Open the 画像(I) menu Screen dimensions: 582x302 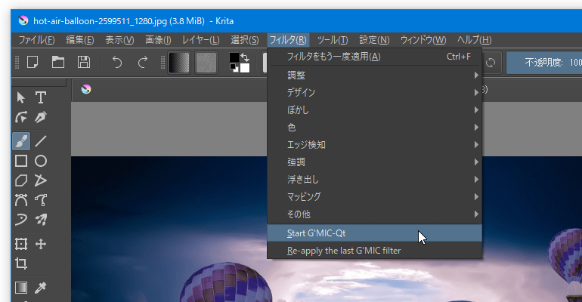(158, 40)
